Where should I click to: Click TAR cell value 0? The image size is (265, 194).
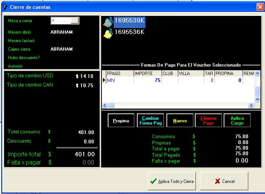point(209,80)
